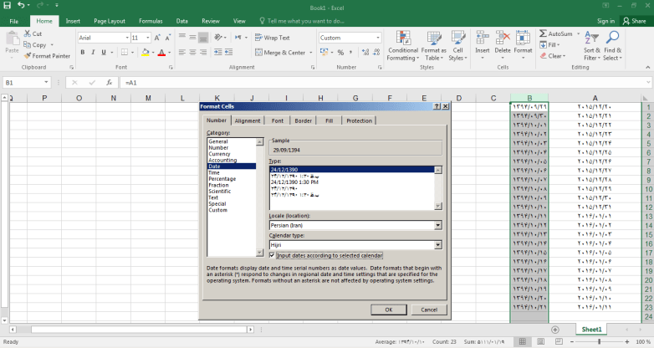Open the font size dropdown
Image resolution: width=654 pixels, height=348 pixels.
(148, 38)
